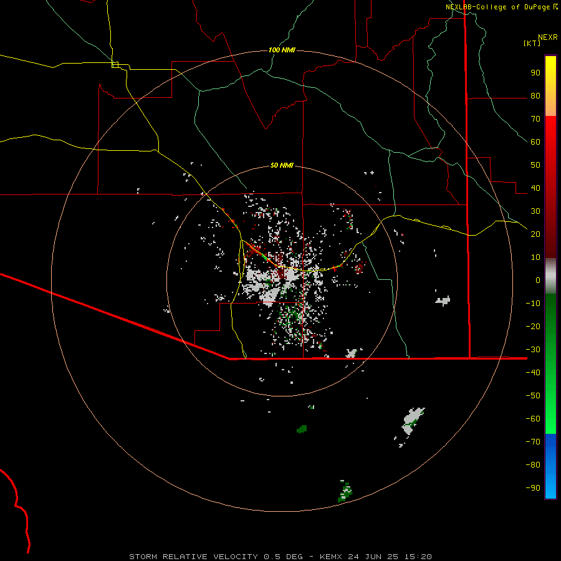
Task: Click the -30 knot label on the color scale
Action: (533, 350)
